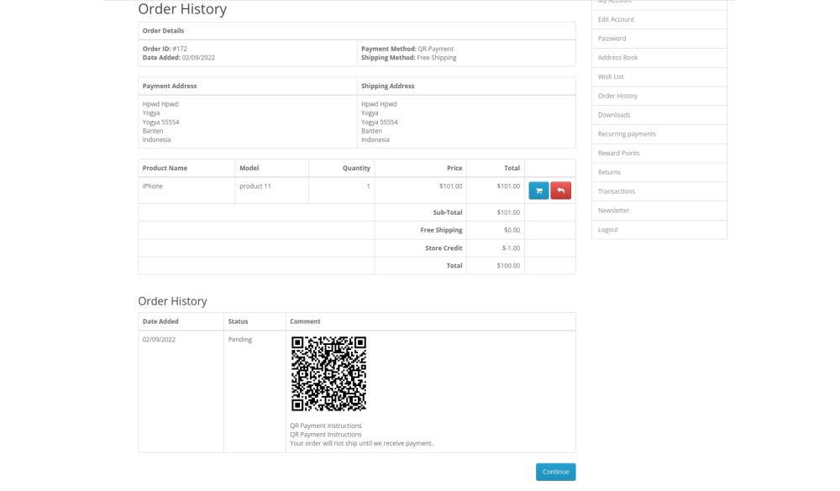
Task: Click the QR code image
Action: point(328,373)
